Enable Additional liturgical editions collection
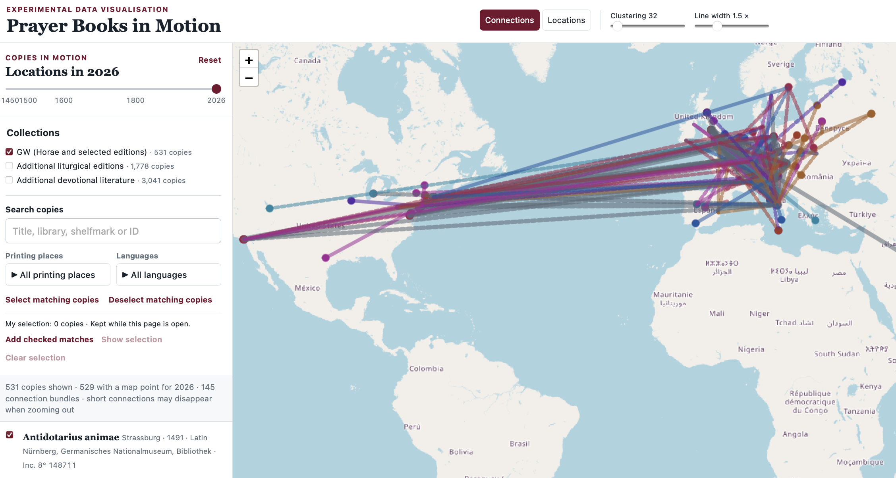Viewport: 896px width, 478px height. click(x=9, y=166)
